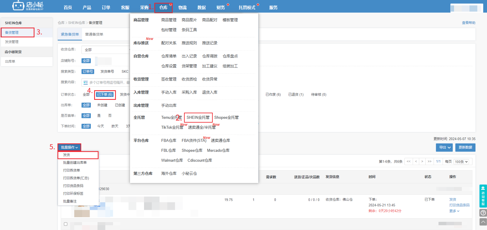The height and width of the screenshot is (230, 487).
Task: Select 已创建 outbound filter
Action: point(120,105)
